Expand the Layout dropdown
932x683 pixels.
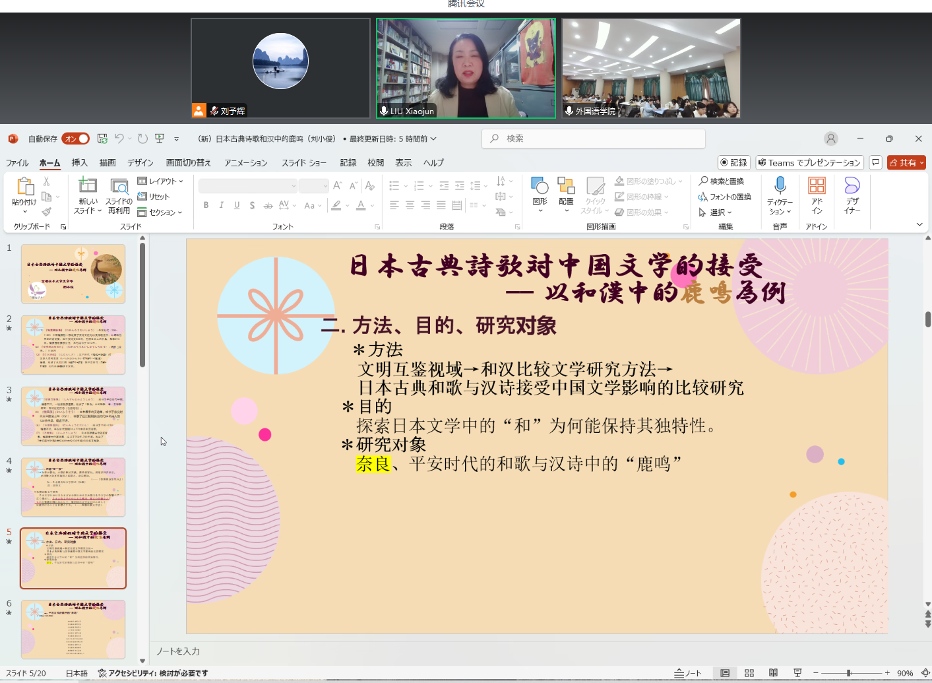(x=160, y=181)
